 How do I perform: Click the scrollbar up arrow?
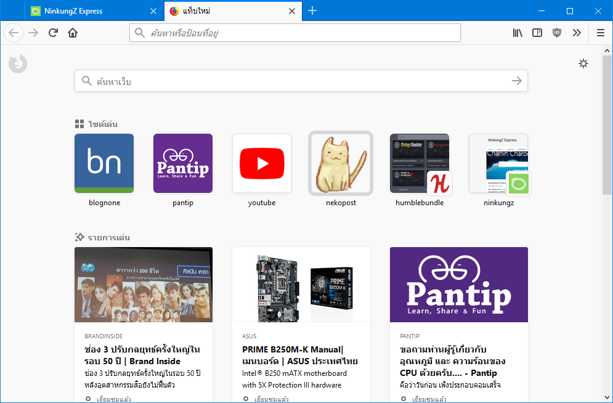pos(607,51)
